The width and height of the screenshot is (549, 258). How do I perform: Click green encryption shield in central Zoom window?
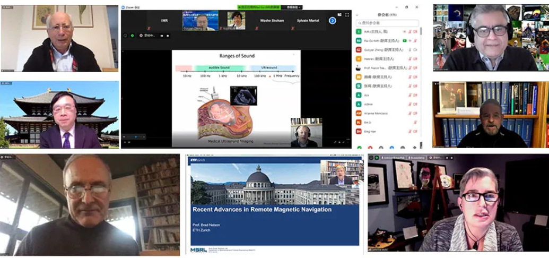(133, 36)
